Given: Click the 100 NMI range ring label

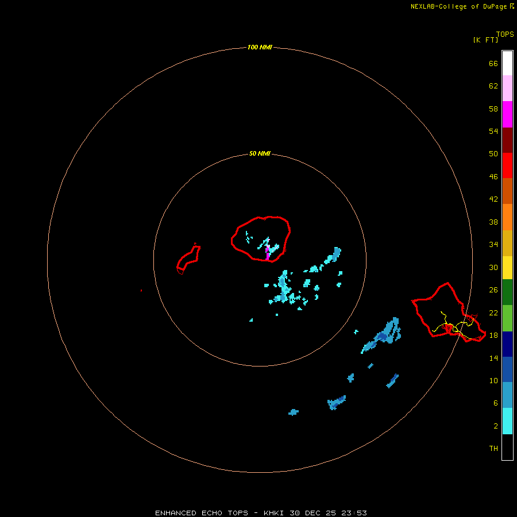Looking at the screenshot, I should coord(260,47).
